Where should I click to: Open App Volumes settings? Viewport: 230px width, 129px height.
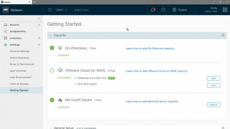(x=18, y=71)
